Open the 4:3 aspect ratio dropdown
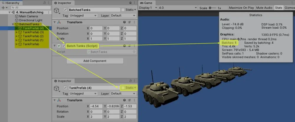Viewport: 295px width, 122px height. [x=178, y=8]
